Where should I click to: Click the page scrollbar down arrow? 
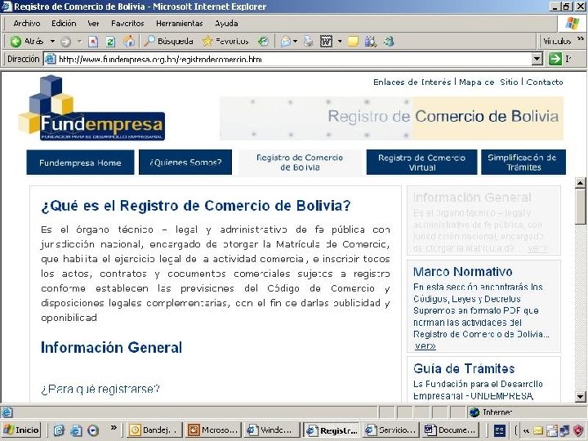[580, 396]
